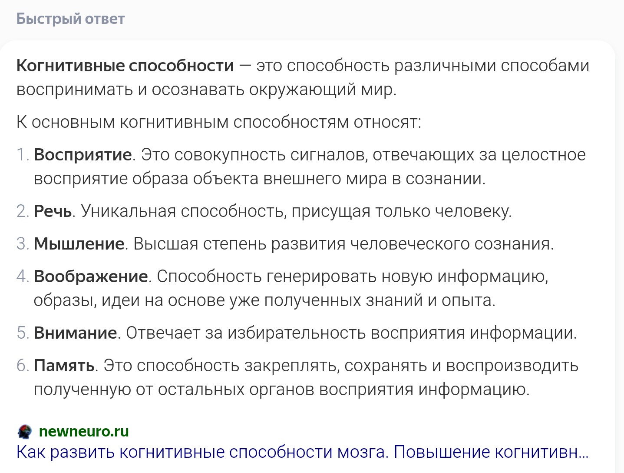Click the list number 1 marker
Viewport: 624px width, 473px height.
coord(23,155)
